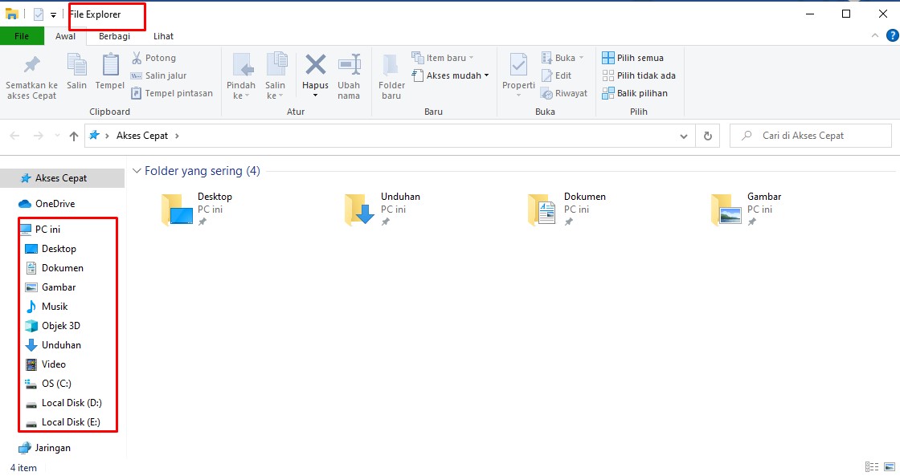Click the Properti checkmark icon
The width and height of the screenshot is (900, 476).
pyautogui.click(x=519, y=64)
